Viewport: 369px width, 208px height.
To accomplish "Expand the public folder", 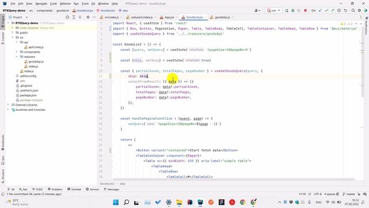I will (x=13, y=32).
